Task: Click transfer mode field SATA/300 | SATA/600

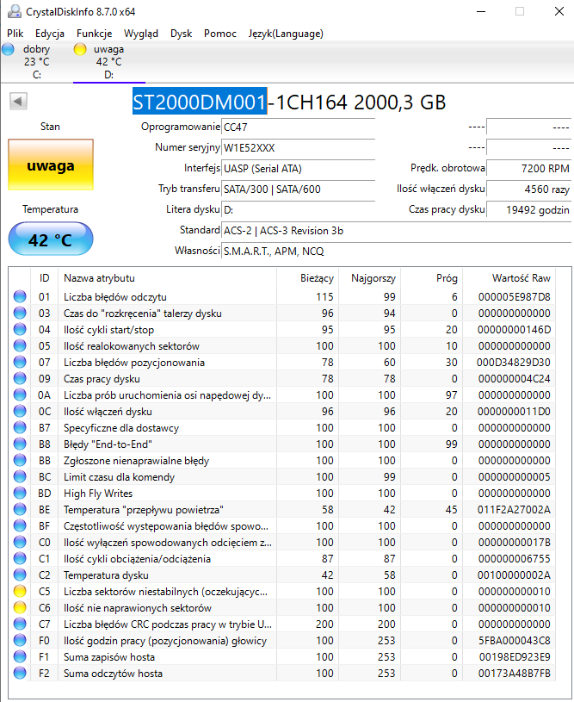Action: (x=298, y=189)
